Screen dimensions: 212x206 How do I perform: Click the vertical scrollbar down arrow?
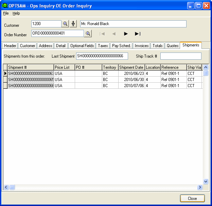click(206, 181)
